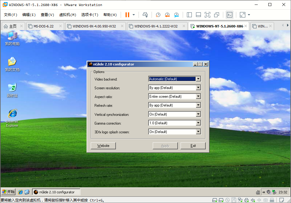
Task: Click the keyboard language bar icon
Action: pyautogui.click(x=258, y=192)
